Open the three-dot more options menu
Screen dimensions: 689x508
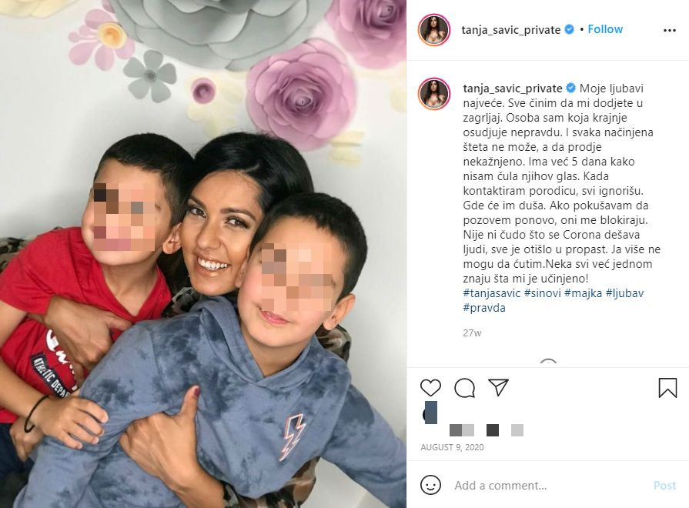669,30
